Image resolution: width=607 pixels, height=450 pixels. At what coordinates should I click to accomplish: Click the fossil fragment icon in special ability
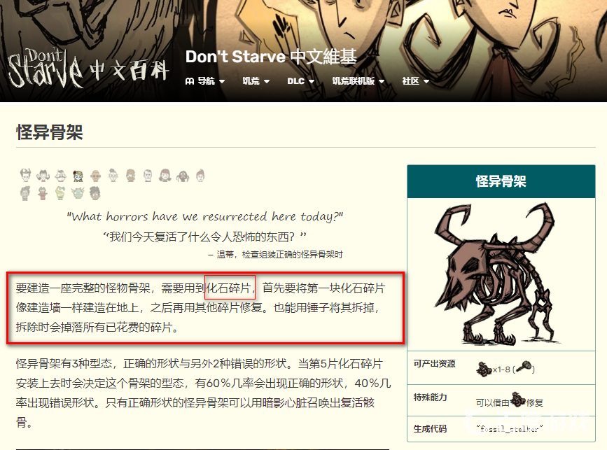pyautogui.click(x=517, y=400)
